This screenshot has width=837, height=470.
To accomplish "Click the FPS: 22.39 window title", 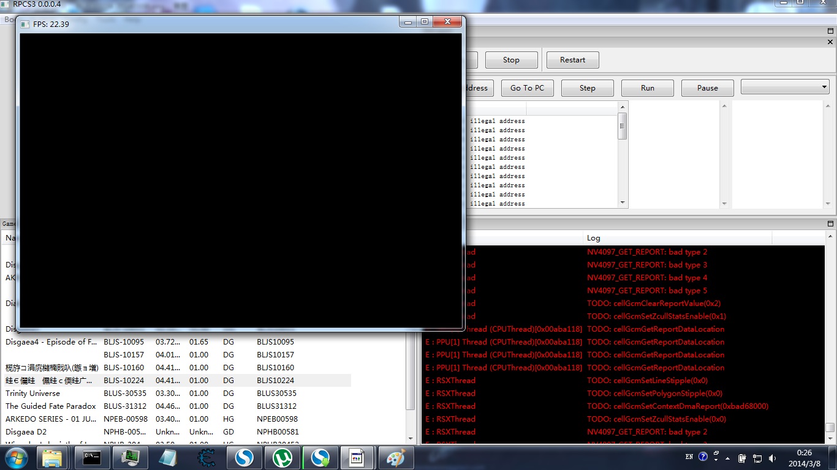I will (51, 24).
